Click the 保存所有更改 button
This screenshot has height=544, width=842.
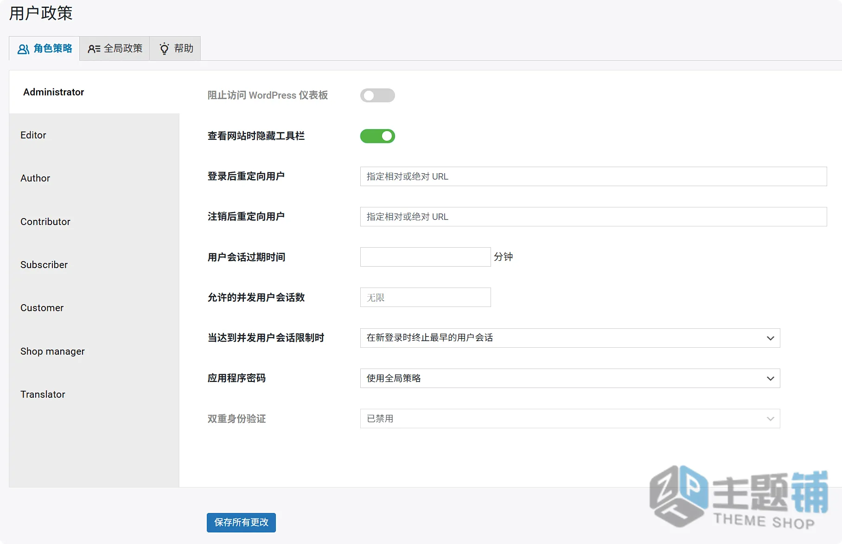tap(241, 523)
